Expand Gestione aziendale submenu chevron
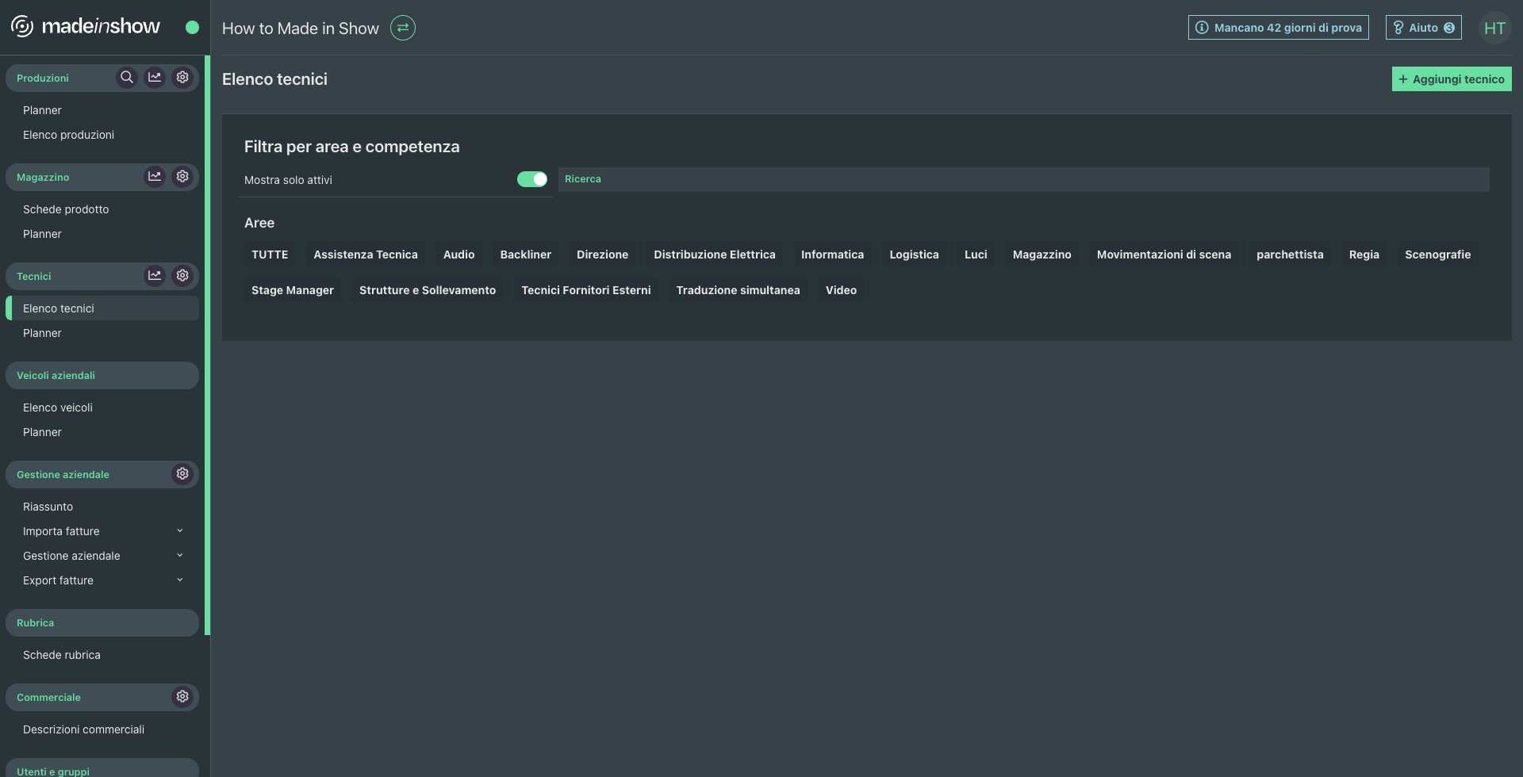Screen dimensions: 1523x777 click(x=179, y=556)
